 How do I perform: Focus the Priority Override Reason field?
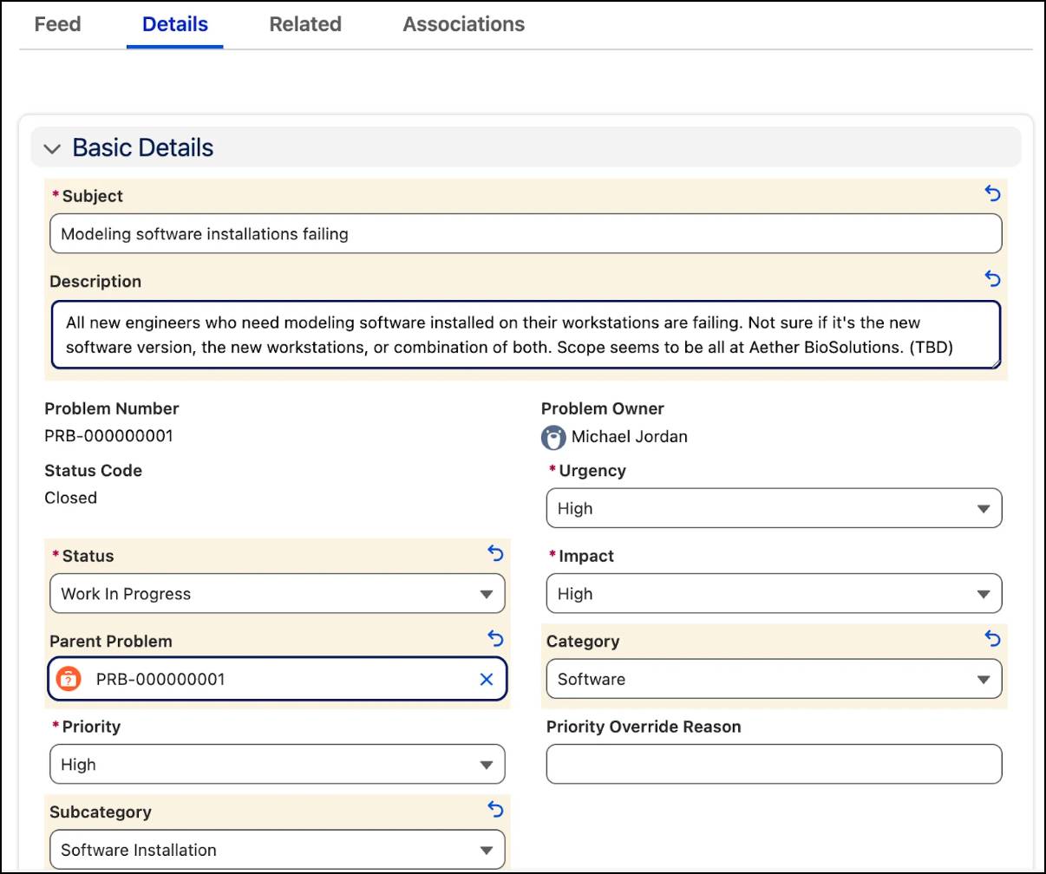(774, 765)
